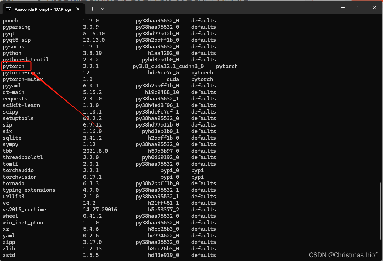This screenshot has height=261, width=383.
Task: Click the yaml package name
Action: click(9, 236)
